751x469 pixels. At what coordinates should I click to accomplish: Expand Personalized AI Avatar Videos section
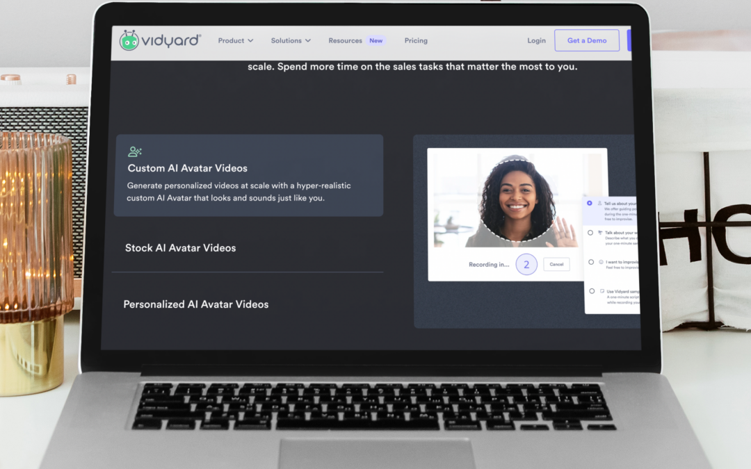[196, 304]
